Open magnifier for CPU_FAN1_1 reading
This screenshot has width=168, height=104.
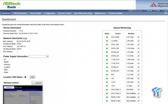tap(138, 89)
